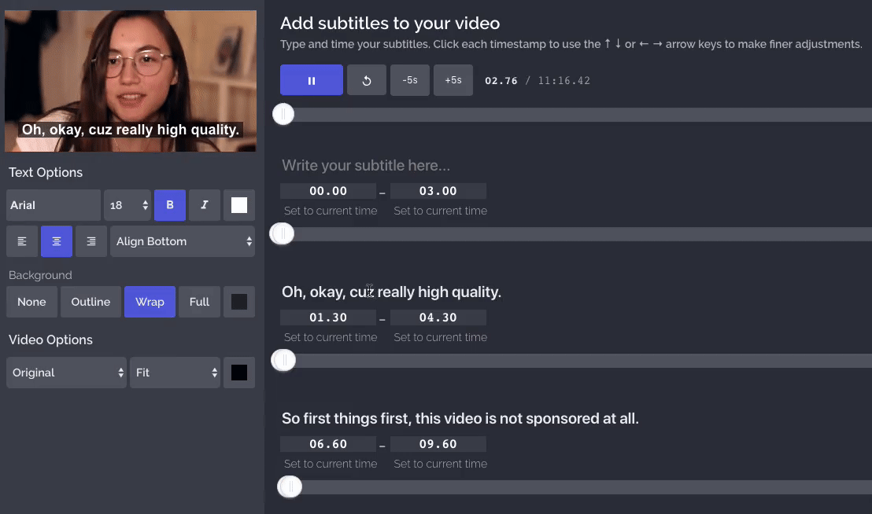Screen dimensions: 872x514
Task: Align subtitle text to the left
Action: click(x=22, y=241)
